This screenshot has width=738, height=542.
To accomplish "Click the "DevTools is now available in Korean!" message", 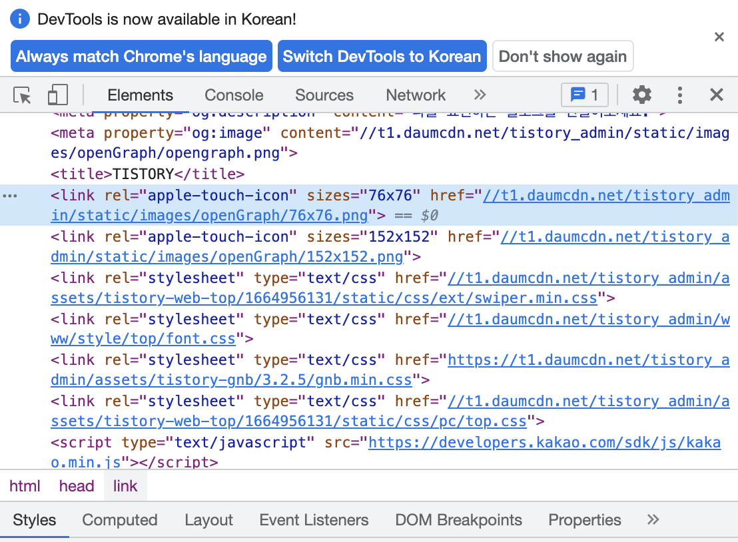I will click(167, 19).
